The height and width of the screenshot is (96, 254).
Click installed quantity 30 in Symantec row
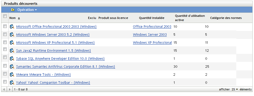[175, 67]
